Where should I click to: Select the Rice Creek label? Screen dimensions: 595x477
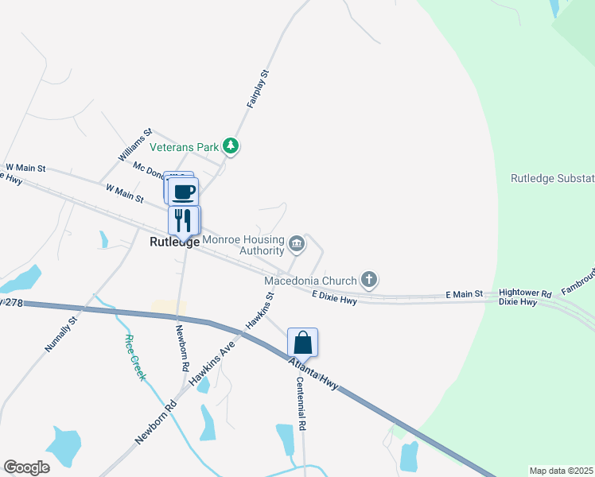pyautogui.click(x=135, y=358)
